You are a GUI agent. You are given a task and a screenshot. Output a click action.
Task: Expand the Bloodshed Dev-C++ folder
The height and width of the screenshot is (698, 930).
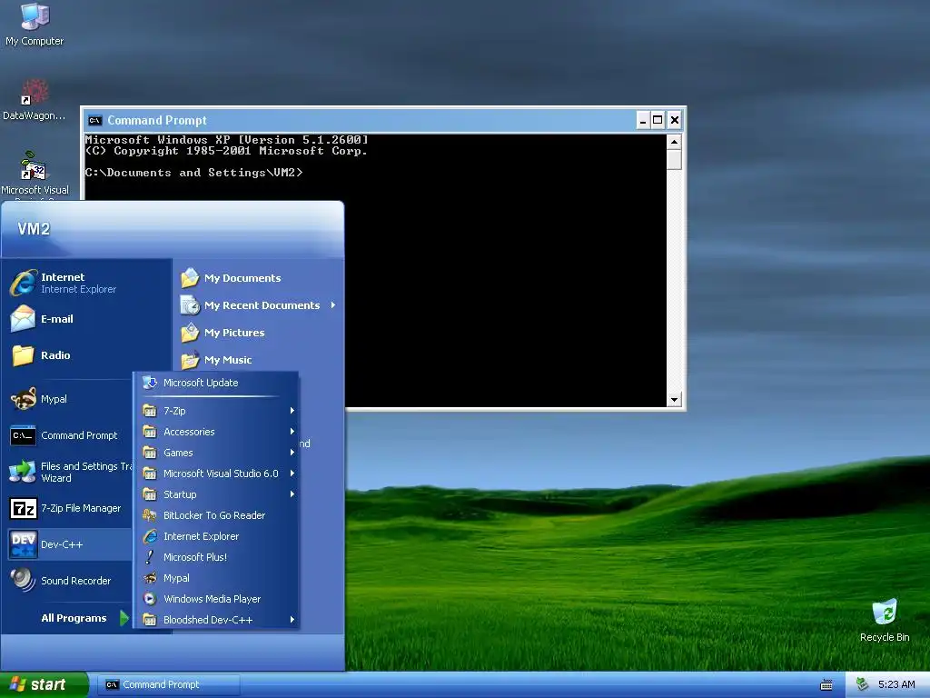(x=216, y=620)
